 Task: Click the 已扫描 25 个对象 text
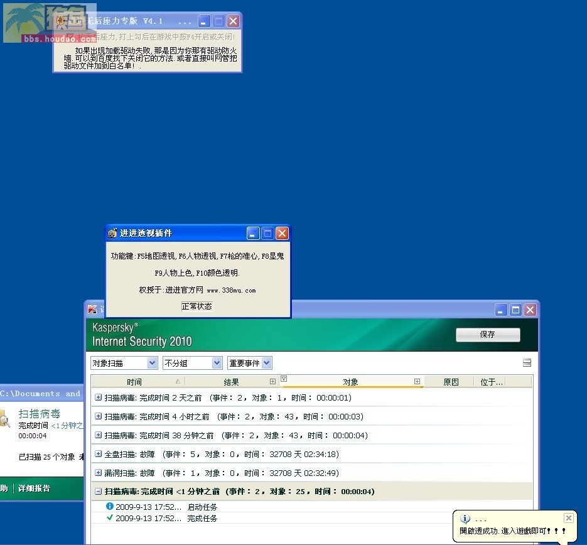[x=47, y=456]
